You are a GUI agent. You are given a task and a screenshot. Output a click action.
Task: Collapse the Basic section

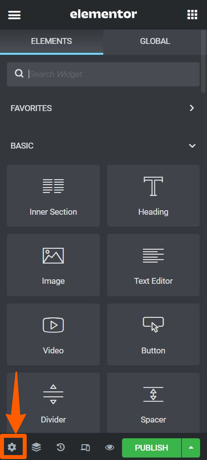click(103, 146)
